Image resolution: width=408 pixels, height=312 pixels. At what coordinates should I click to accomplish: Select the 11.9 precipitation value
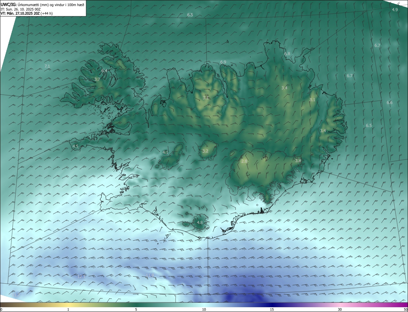tap(150, 275)
